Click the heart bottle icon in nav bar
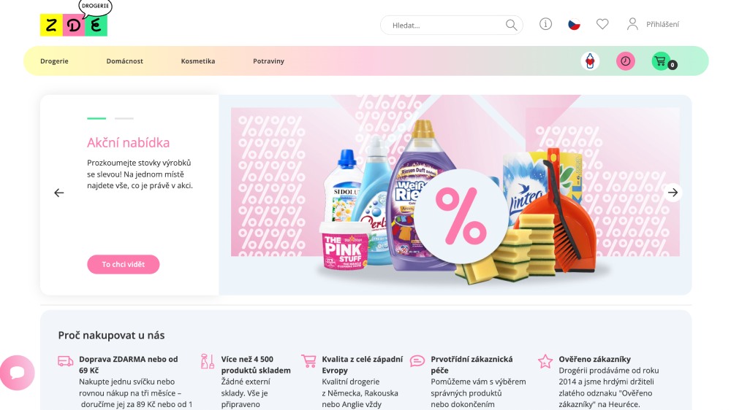 (590, 61)
